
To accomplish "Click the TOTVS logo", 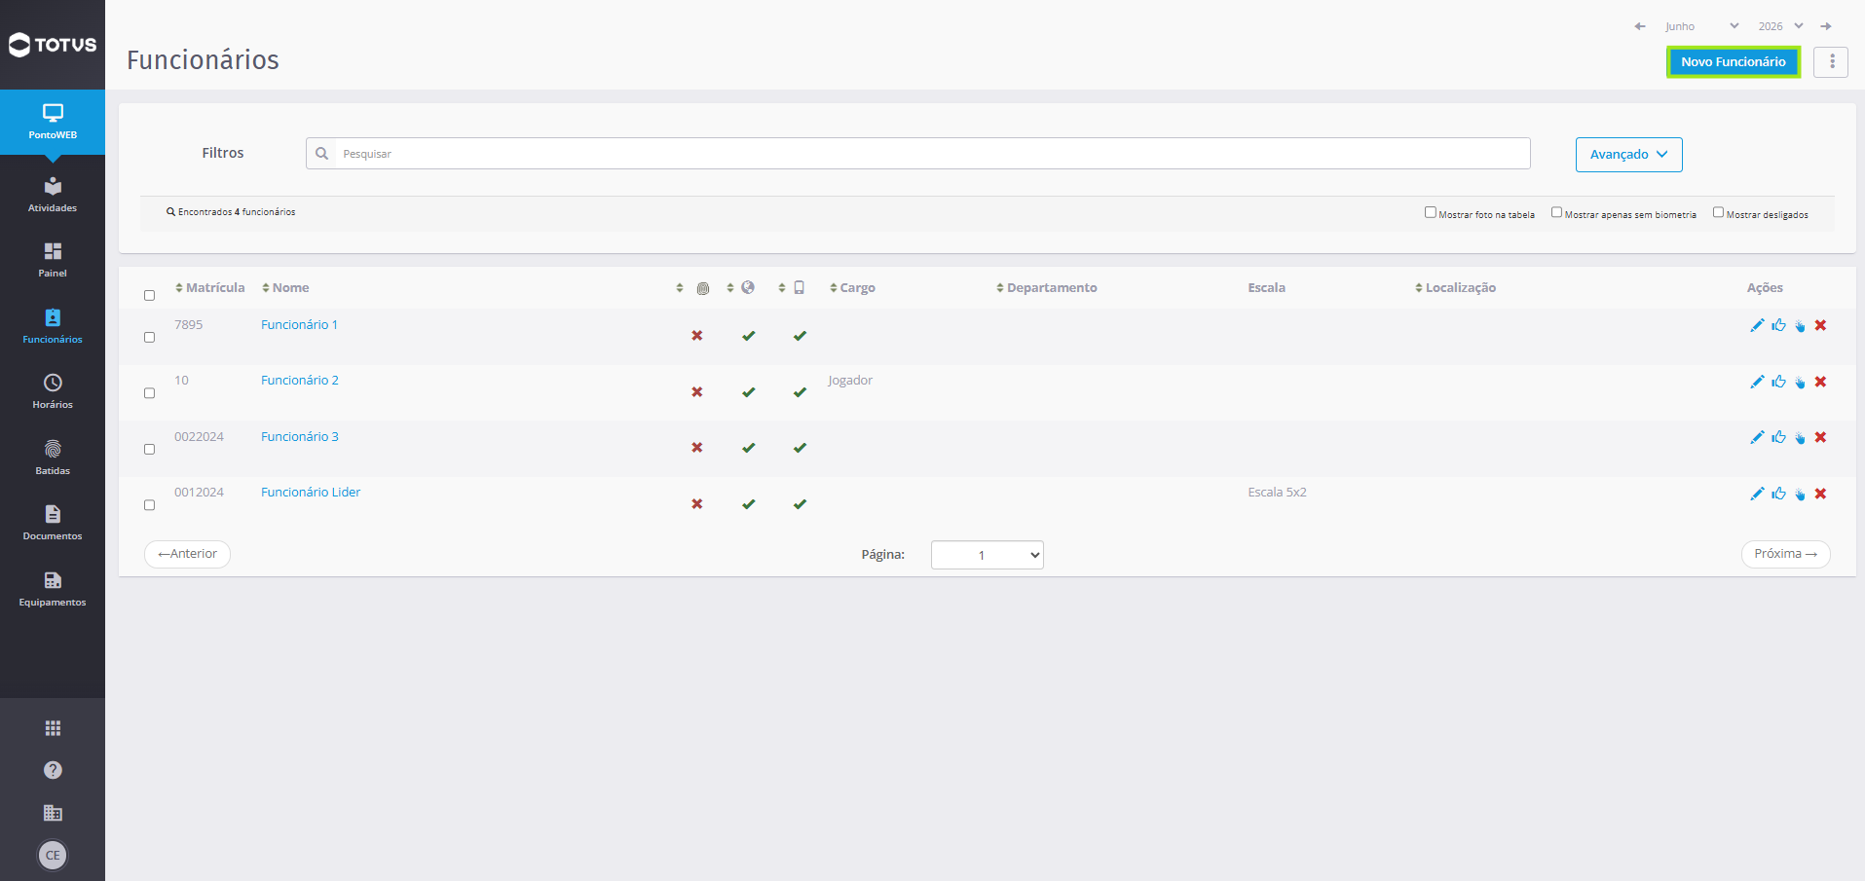I will [53, 45].
